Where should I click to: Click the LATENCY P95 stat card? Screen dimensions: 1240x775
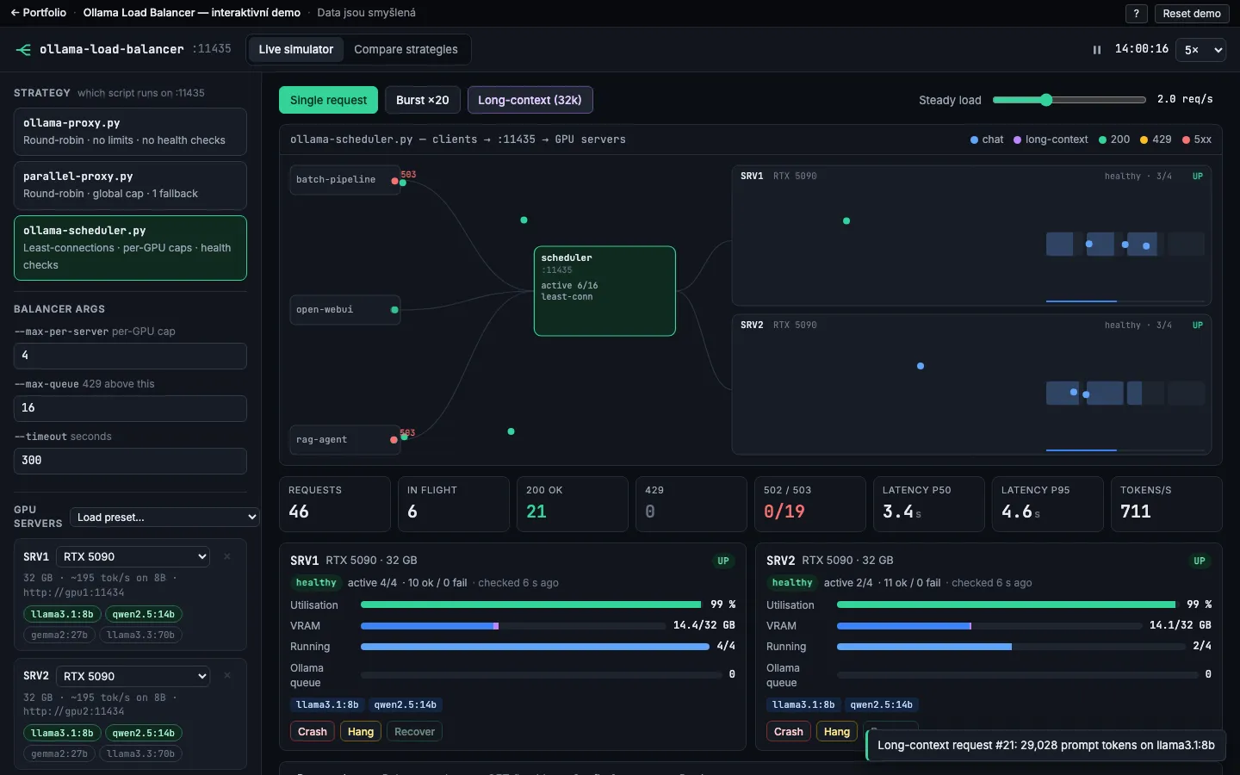1047,504
